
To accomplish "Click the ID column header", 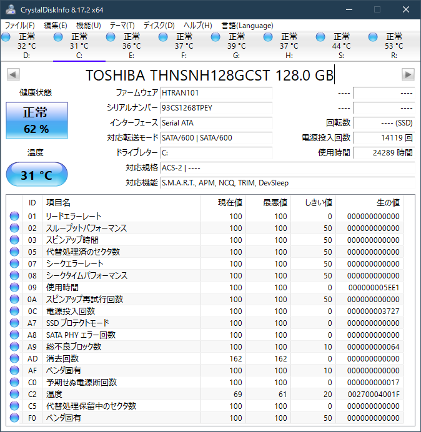I will (32, 203).
